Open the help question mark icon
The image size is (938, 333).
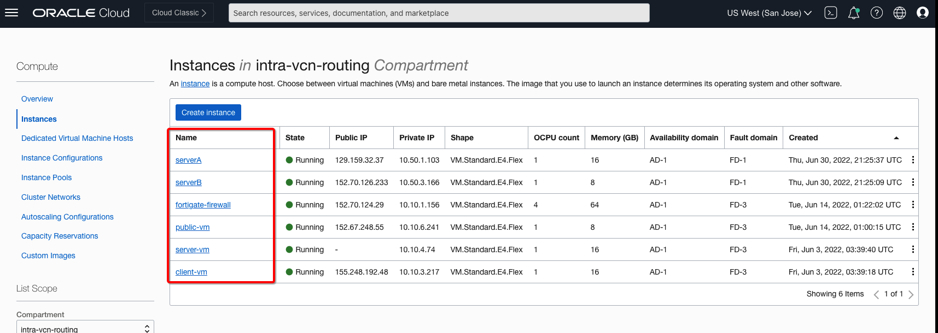point(877,13)
